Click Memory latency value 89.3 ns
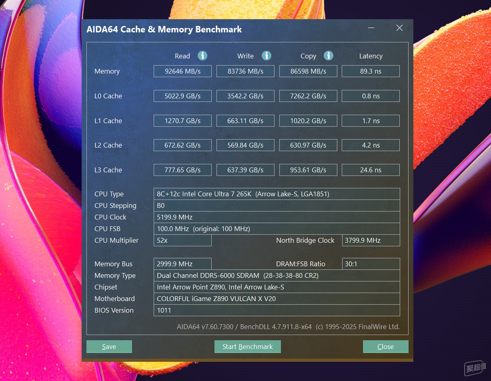491x381 pixels. pos(371,71)
